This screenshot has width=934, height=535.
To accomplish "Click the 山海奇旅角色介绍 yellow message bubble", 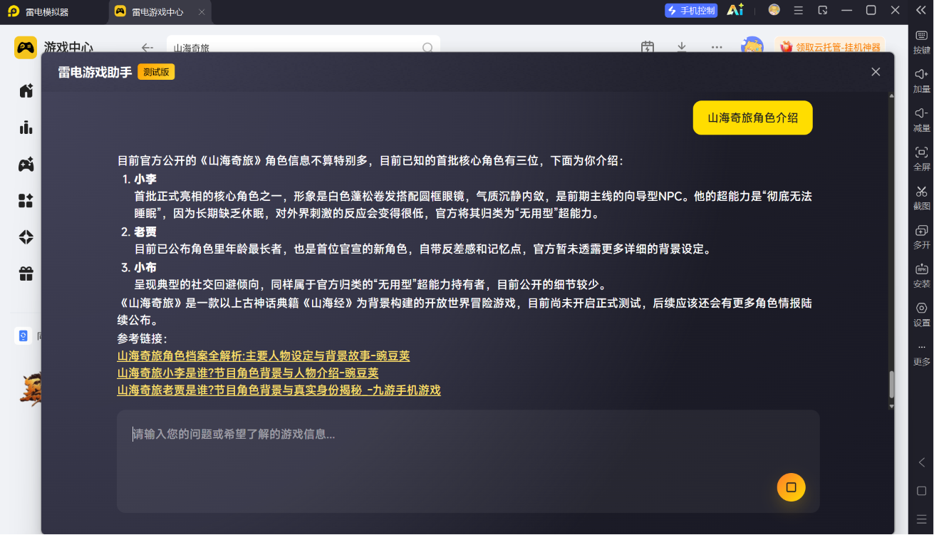I will point(752,118).
